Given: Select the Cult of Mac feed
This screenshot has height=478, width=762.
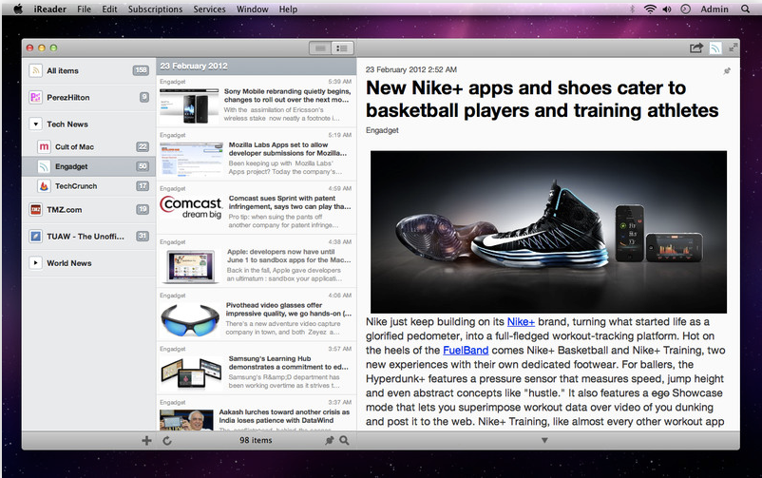Looking at the screenshot, I should pos(89,147).
